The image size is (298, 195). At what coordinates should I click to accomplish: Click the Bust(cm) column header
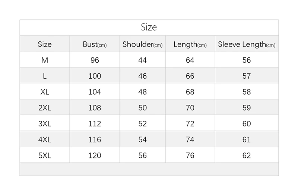[x=95, y=44]
